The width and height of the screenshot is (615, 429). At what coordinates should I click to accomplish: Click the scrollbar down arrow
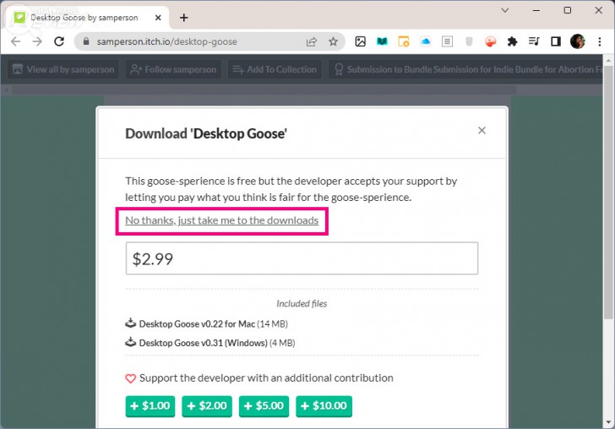pos(609,422)
